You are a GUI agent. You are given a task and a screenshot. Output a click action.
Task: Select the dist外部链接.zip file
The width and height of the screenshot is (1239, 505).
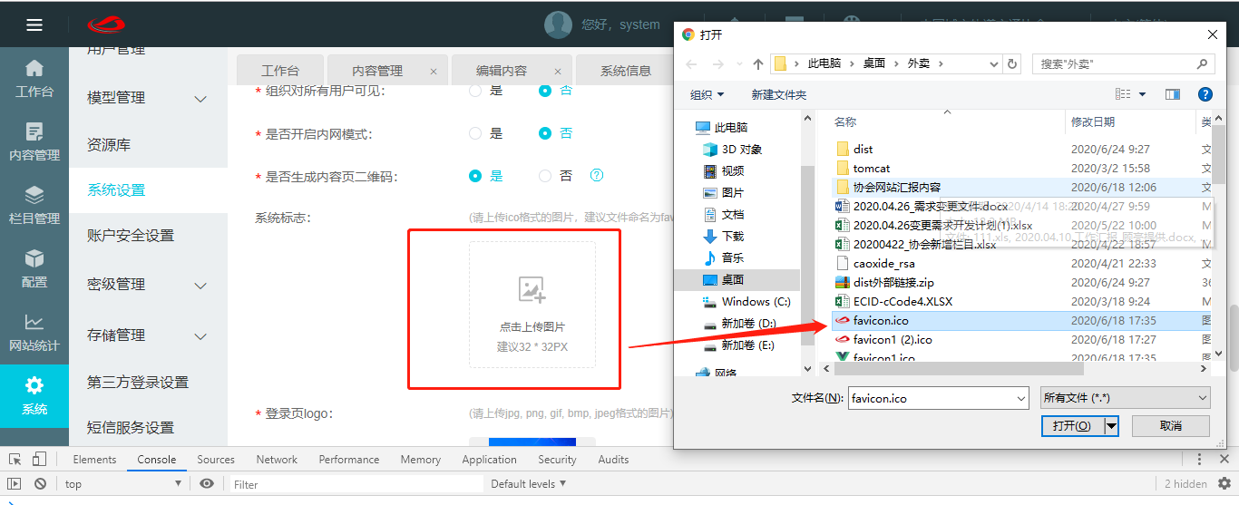pos(893,283)
